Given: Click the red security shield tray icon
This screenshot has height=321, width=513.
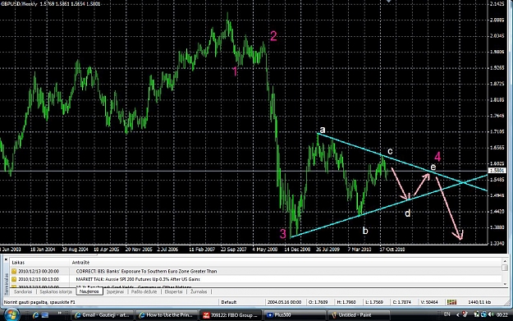Looking at the screenshot, I should coord(465,314).
